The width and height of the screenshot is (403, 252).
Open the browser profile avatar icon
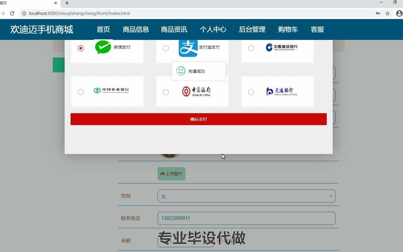click(x=399, y=13)
